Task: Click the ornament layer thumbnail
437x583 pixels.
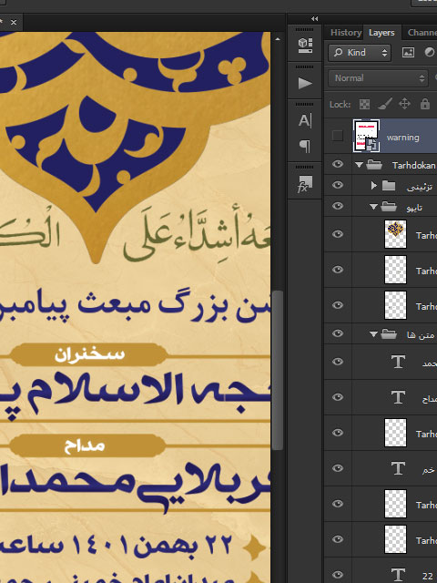Action: (x=395, y=234)
